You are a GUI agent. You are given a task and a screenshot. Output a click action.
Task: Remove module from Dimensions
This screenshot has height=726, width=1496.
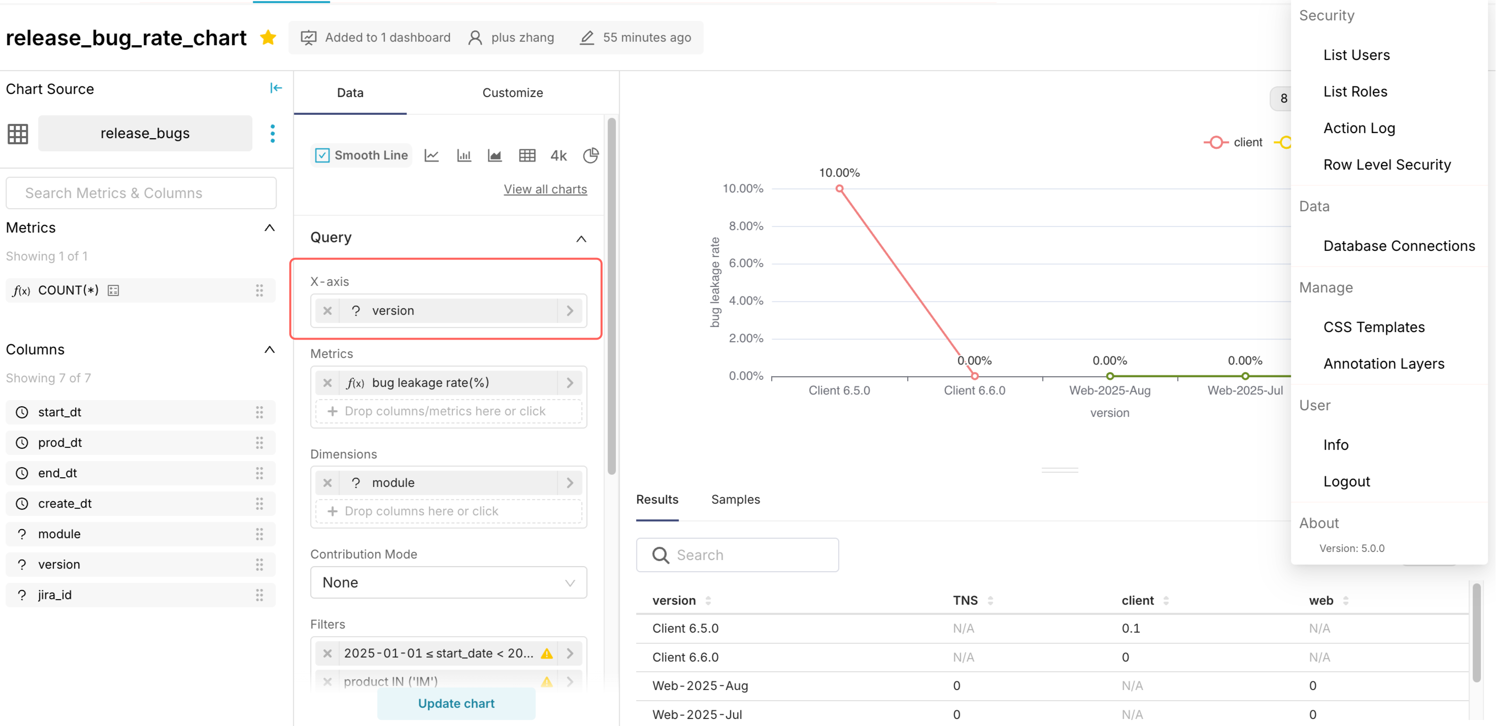327,483
